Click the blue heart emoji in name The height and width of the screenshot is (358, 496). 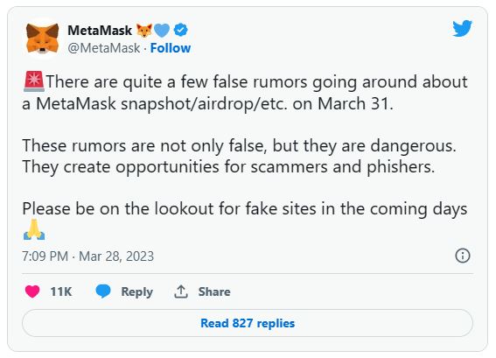coord(162,31)
